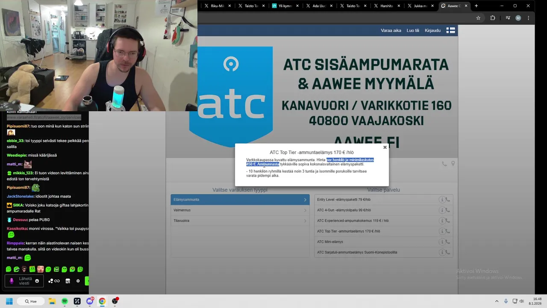
Task: Open info for ATC Sarjatuli-ammuntaelämys
Action: 442,252
